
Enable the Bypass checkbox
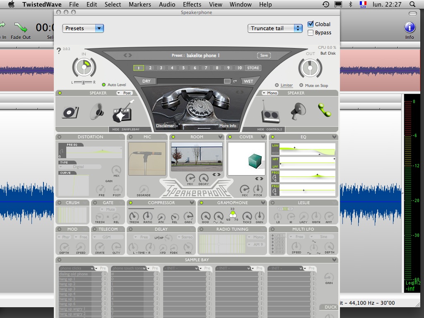click(311, 32)
